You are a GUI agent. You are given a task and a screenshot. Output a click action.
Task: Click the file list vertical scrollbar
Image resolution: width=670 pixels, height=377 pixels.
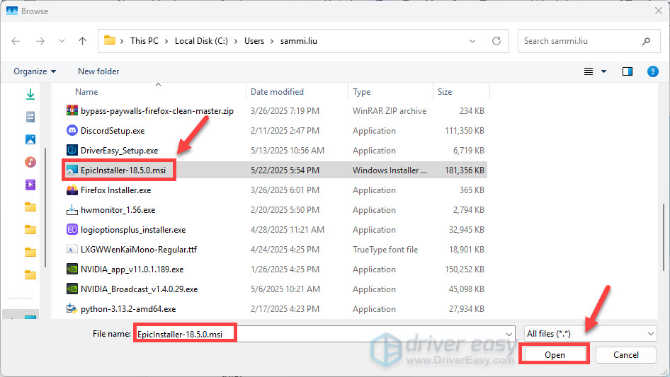pos(663,237)
